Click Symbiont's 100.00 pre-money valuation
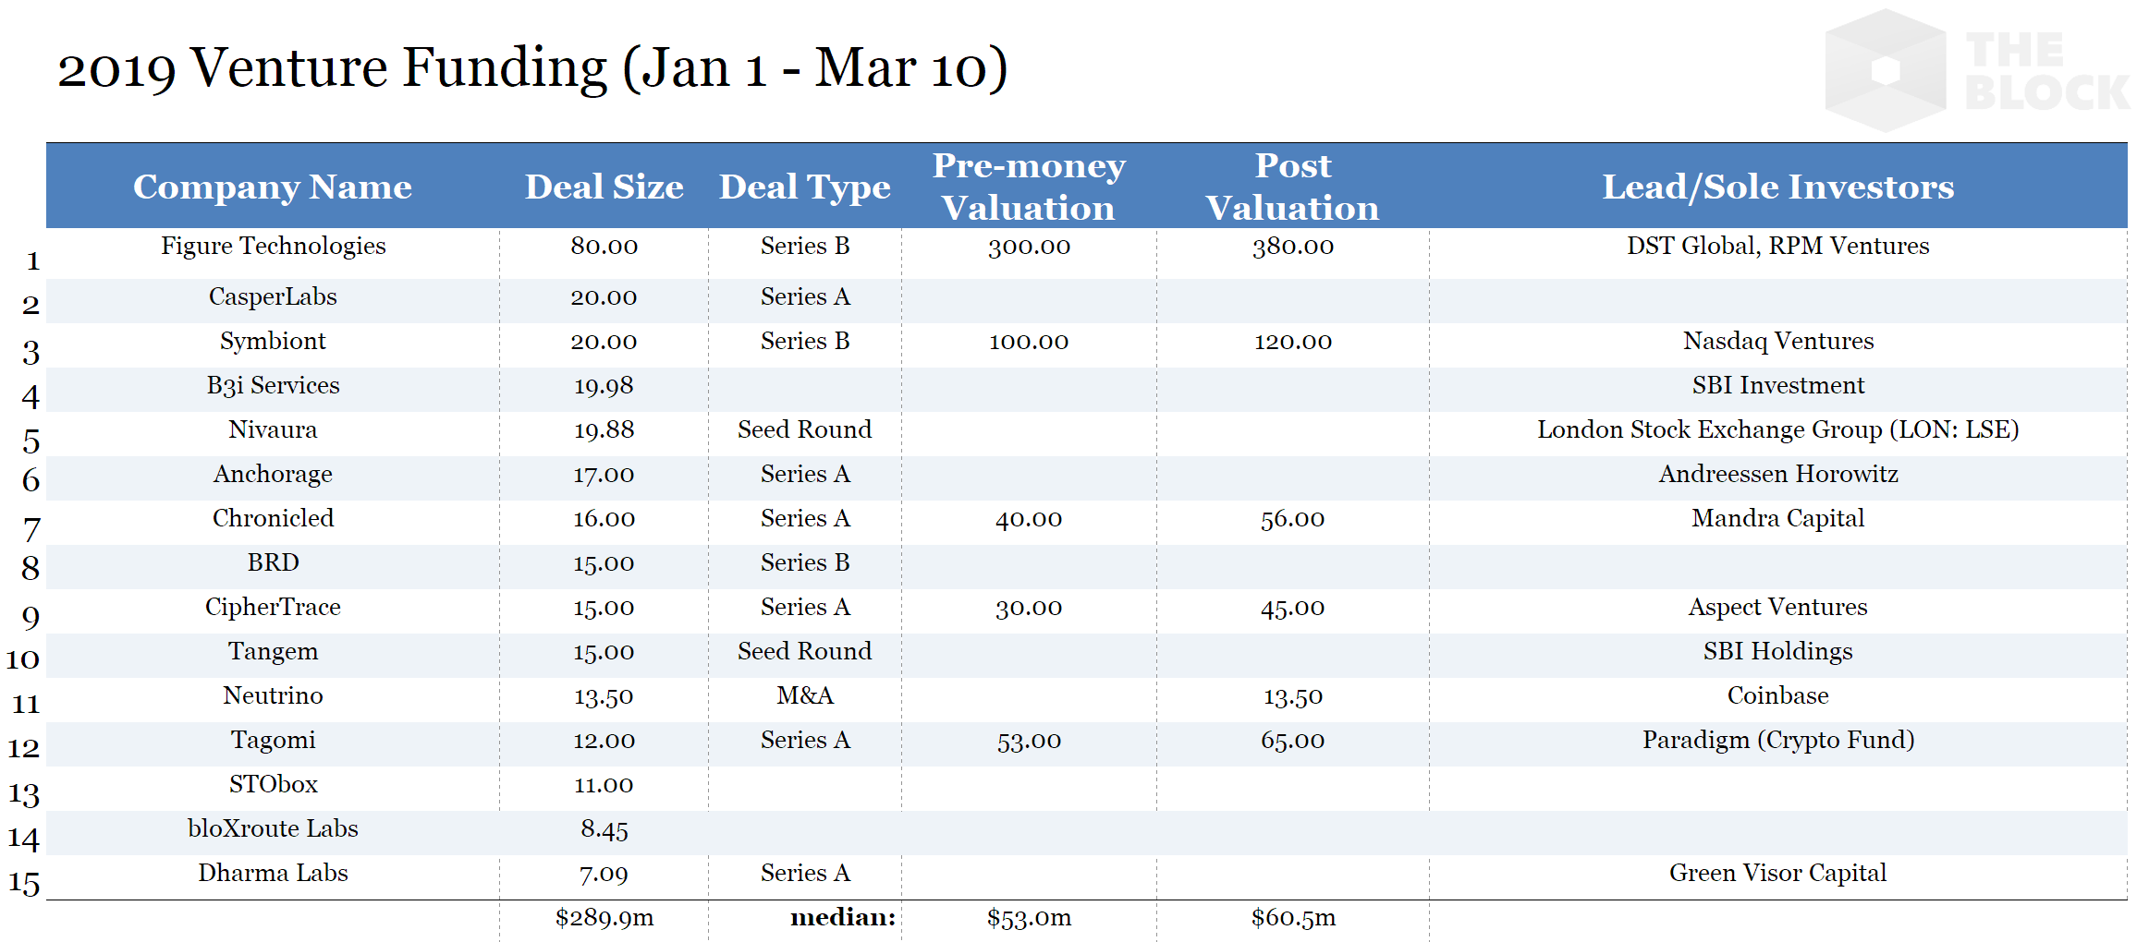 [1028, 342]
